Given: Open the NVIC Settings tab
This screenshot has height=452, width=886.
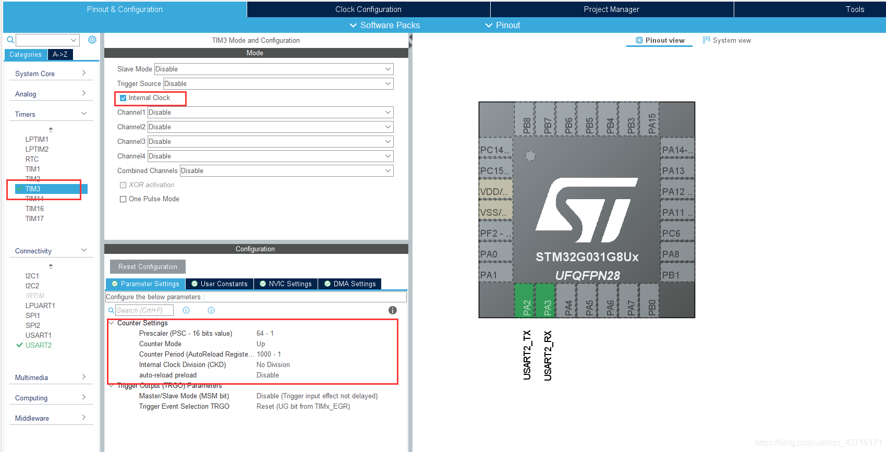Looking at the screenshot, I should [x=286, y=284].
